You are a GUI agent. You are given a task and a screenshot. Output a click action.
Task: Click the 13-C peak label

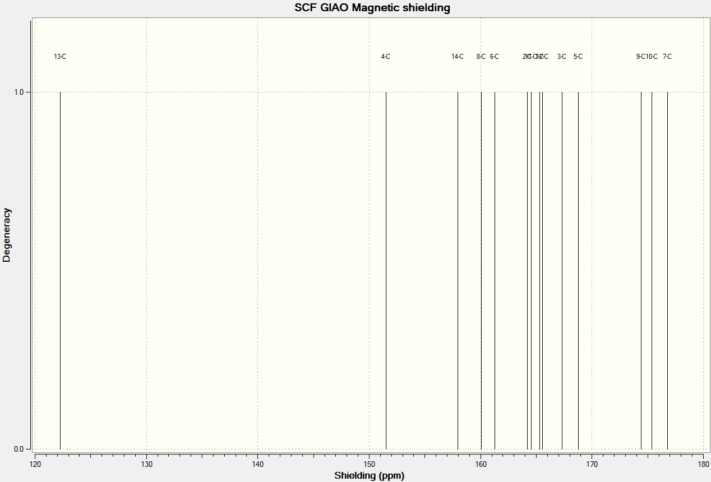(60, 57)
